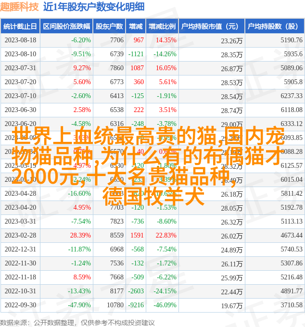Click the 趣睡科技 company name in title

[19, 7]
